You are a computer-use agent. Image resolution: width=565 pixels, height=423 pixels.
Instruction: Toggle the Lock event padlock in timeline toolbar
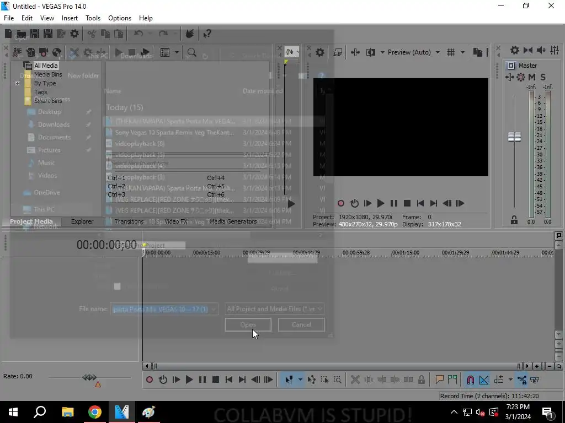(x=422, y=380)
